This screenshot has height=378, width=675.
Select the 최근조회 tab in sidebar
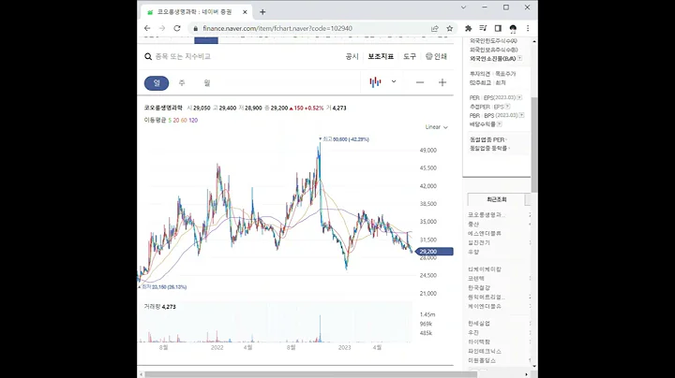click(496, 199)
